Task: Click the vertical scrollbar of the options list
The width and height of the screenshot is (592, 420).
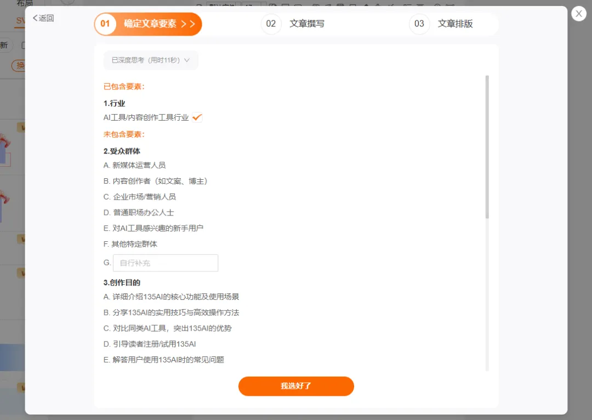Action: coord(487,147)
